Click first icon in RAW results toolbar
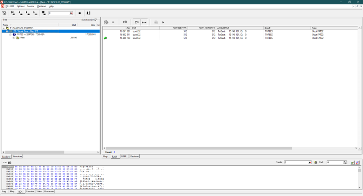The image size is (363, 196). [106, 22]
